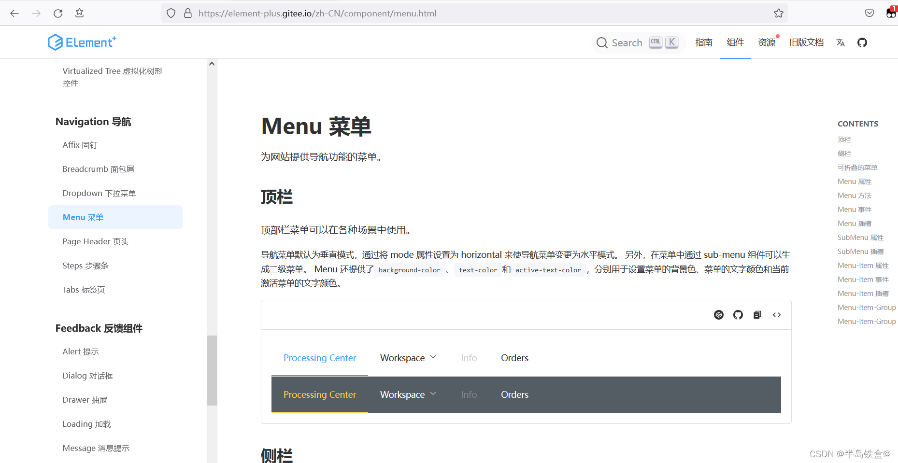Expand the Workspace submenu in the light menu
Image resolution: width=898 pixels, height=463 pixels.
[x=408, y=358]
